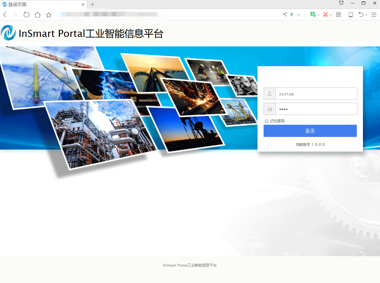Click the green translate extension icon
The image size is (380, 283).
point(313,14)
